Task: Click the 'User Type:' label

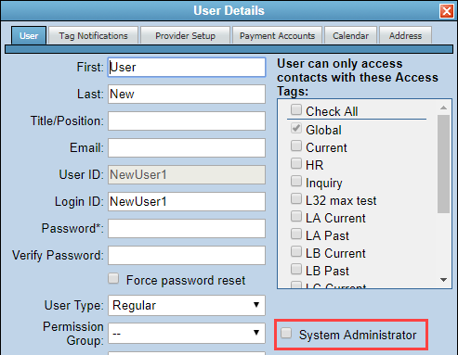Action: [x=73, y=305]
